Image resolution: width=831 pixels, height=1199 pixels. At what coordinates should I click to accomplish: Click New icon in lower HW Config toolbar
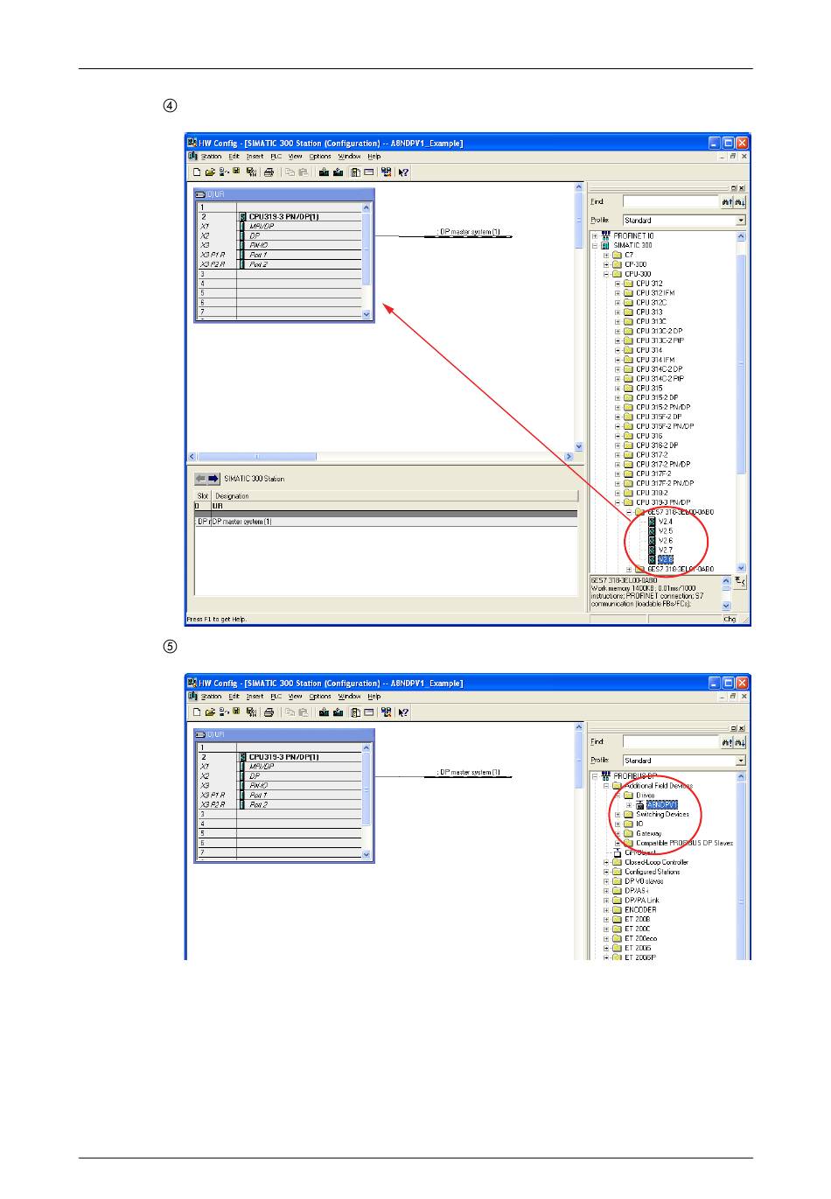[198, 712]
